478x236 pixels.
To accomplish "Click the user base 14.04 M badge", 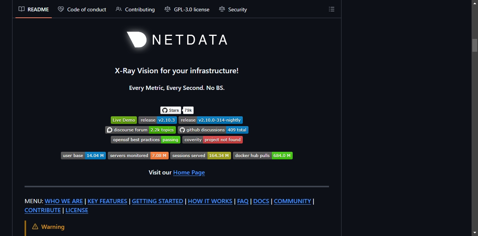I will coord(83,156).
